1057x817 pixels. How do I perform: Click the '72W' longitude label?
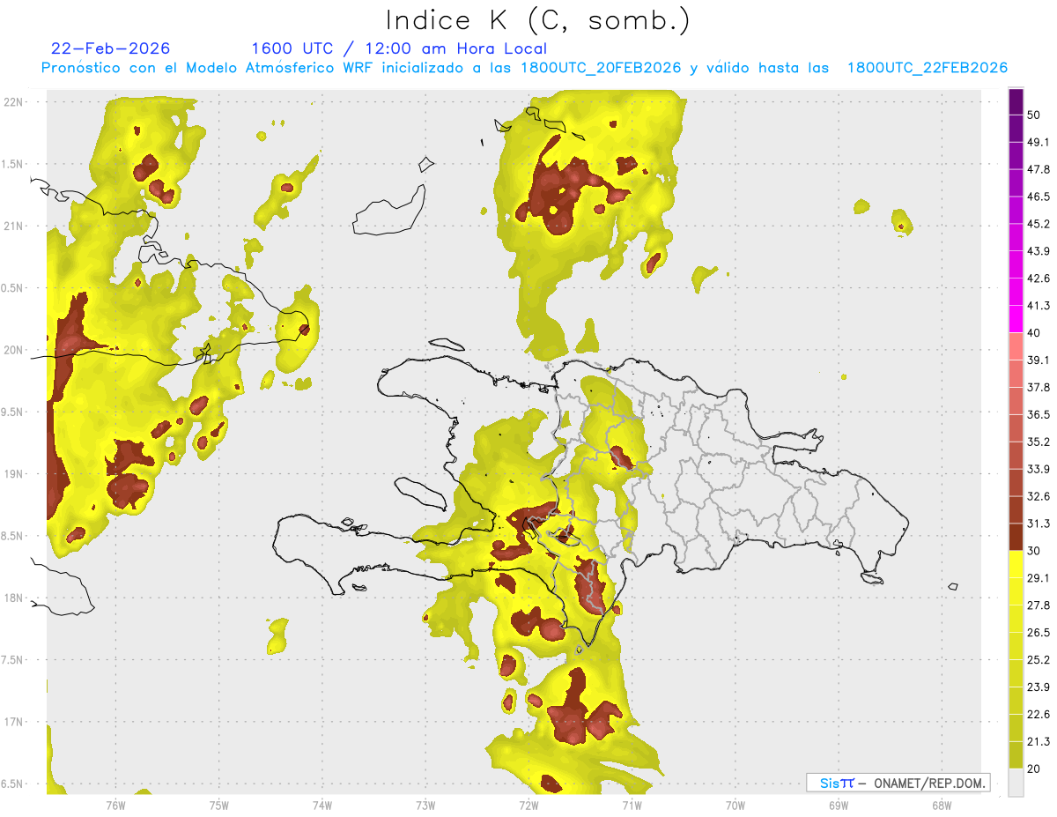(x=528, y=805)
